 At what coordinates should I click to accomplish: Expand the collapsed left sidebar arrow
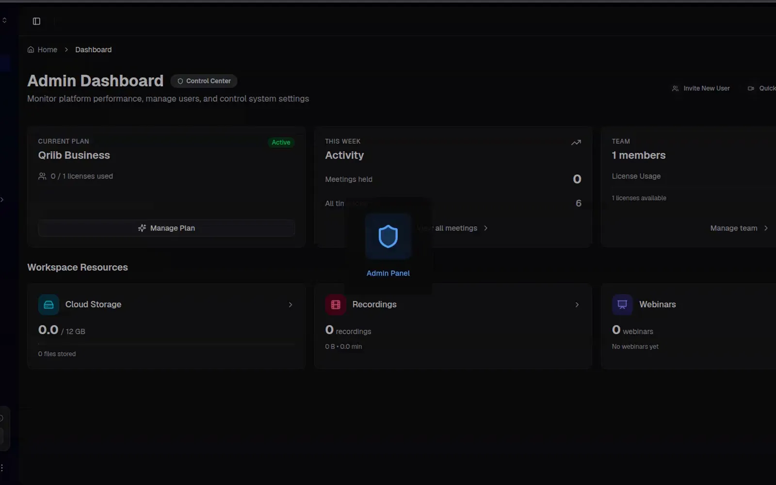(x=2, y=199)
